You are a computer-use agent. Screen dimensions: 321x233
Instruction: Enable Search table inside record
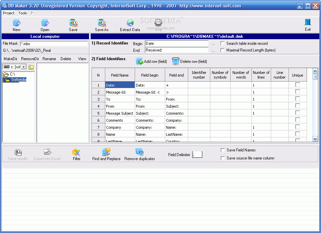coord(222,43)
